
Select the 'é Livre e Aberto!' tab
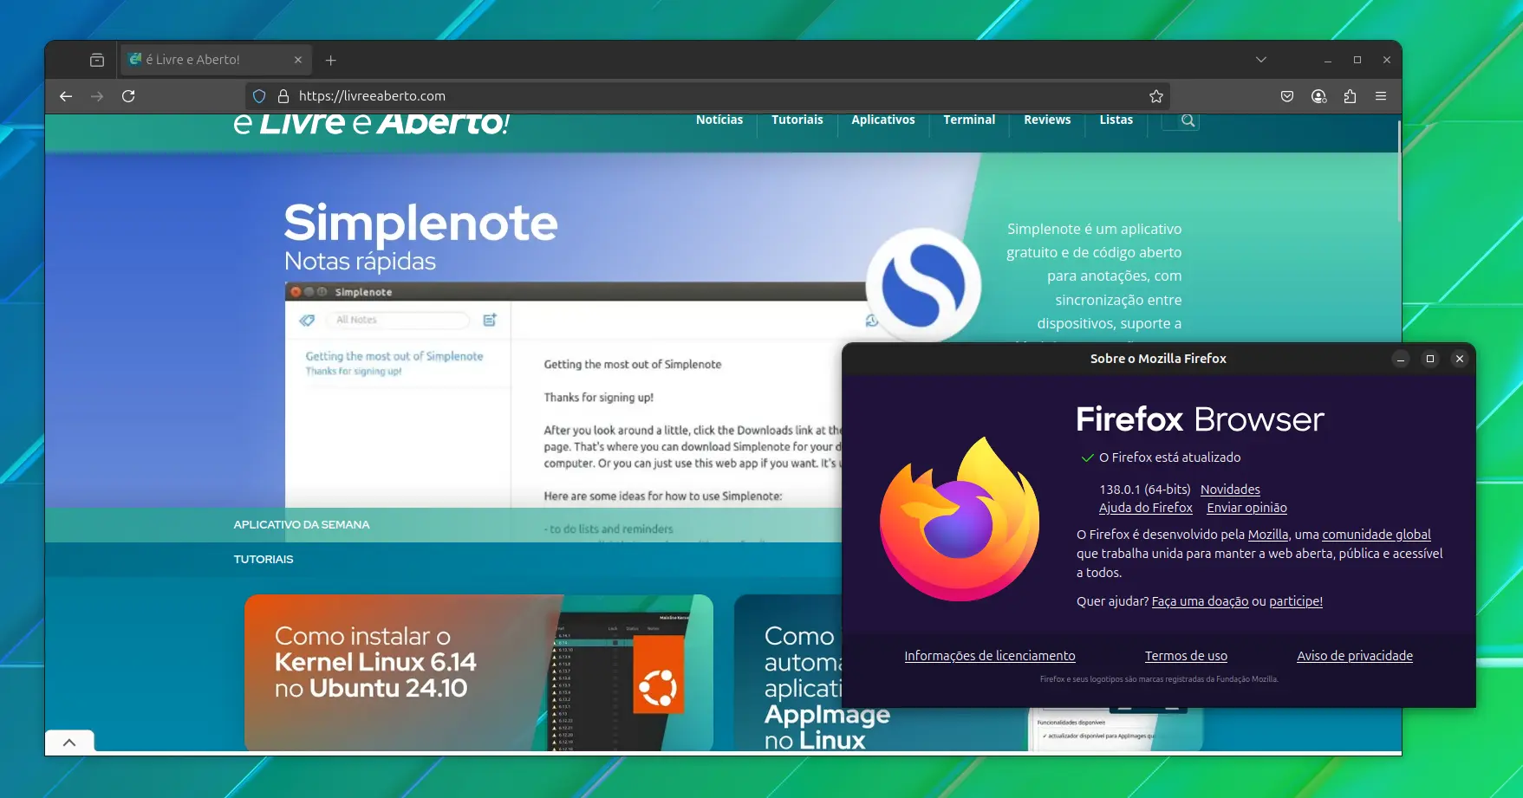pos(216,60)
